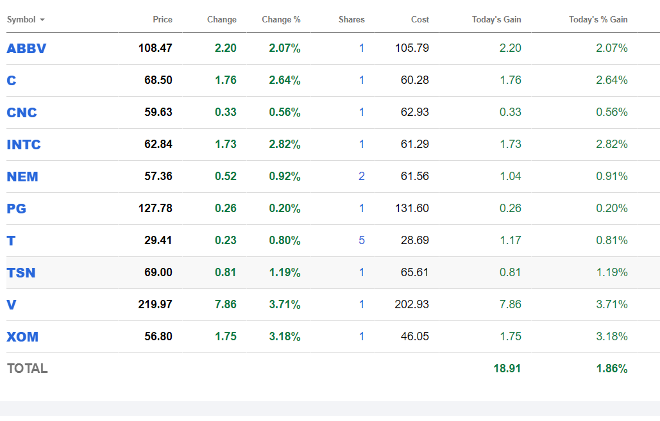Image resolution: width=660 pixels, height=421 pixels.
Task: Click the PG ticker symbol
Action: [17, 209]
